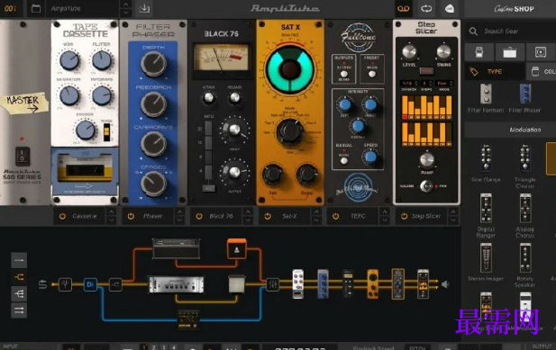Screen dimensions: 556x350
Task: Click the folder preset browser icon
Action: coord(36,8)
